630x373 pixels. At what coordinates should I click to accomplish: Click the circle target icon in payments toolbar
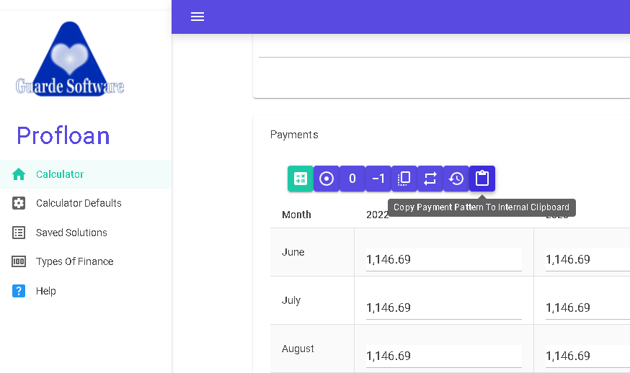pos(327,179)
